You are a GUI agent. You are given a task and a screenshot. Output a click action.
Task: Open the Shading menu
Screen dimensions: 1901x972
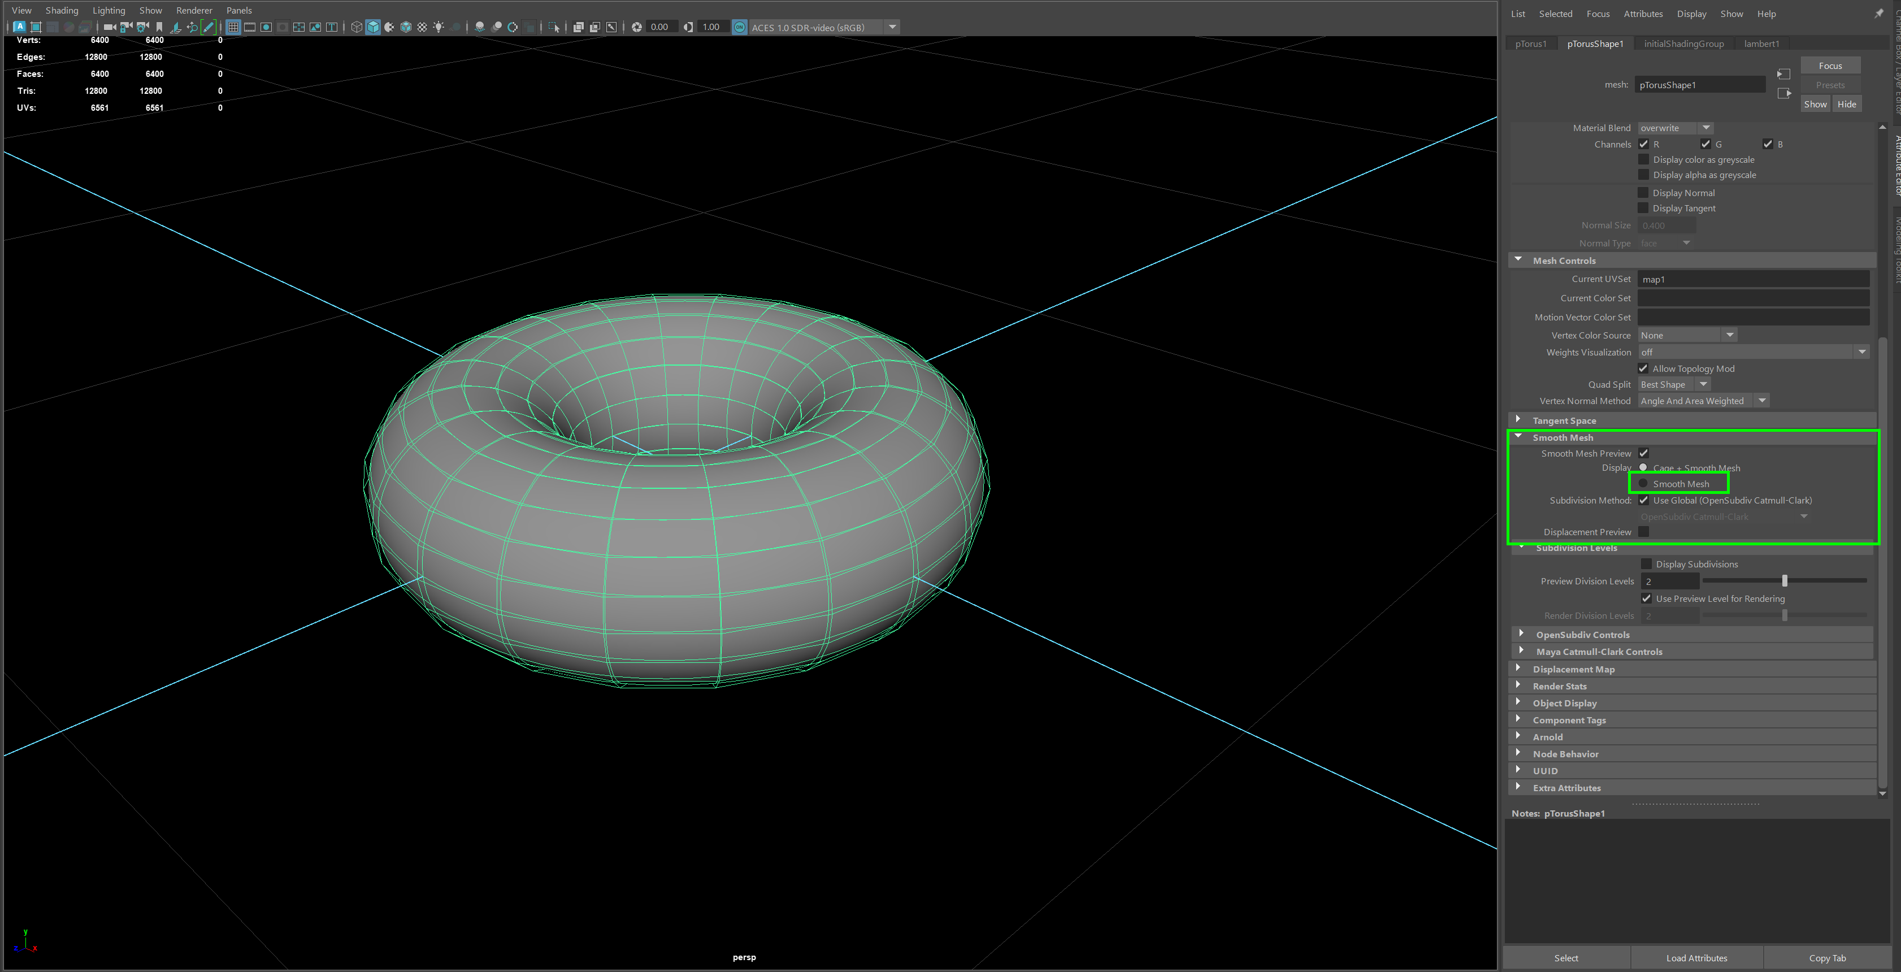tap(61, 10)
